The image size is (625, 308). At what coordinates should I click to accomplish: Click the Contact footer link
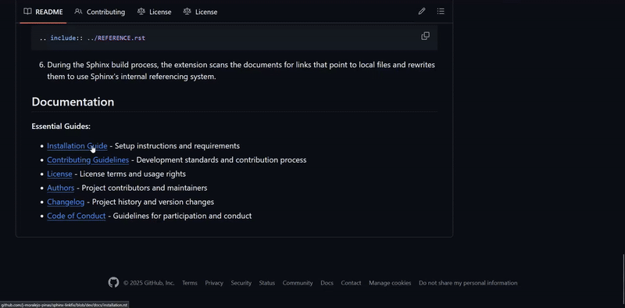351,283
